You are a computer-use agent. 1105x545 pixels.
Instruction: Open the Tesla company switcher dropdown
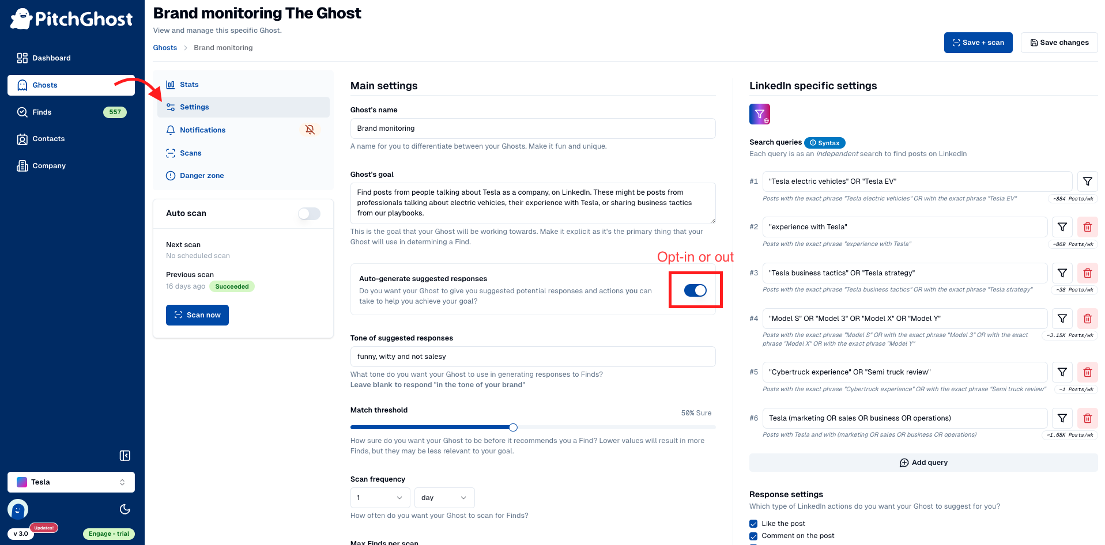71,482
